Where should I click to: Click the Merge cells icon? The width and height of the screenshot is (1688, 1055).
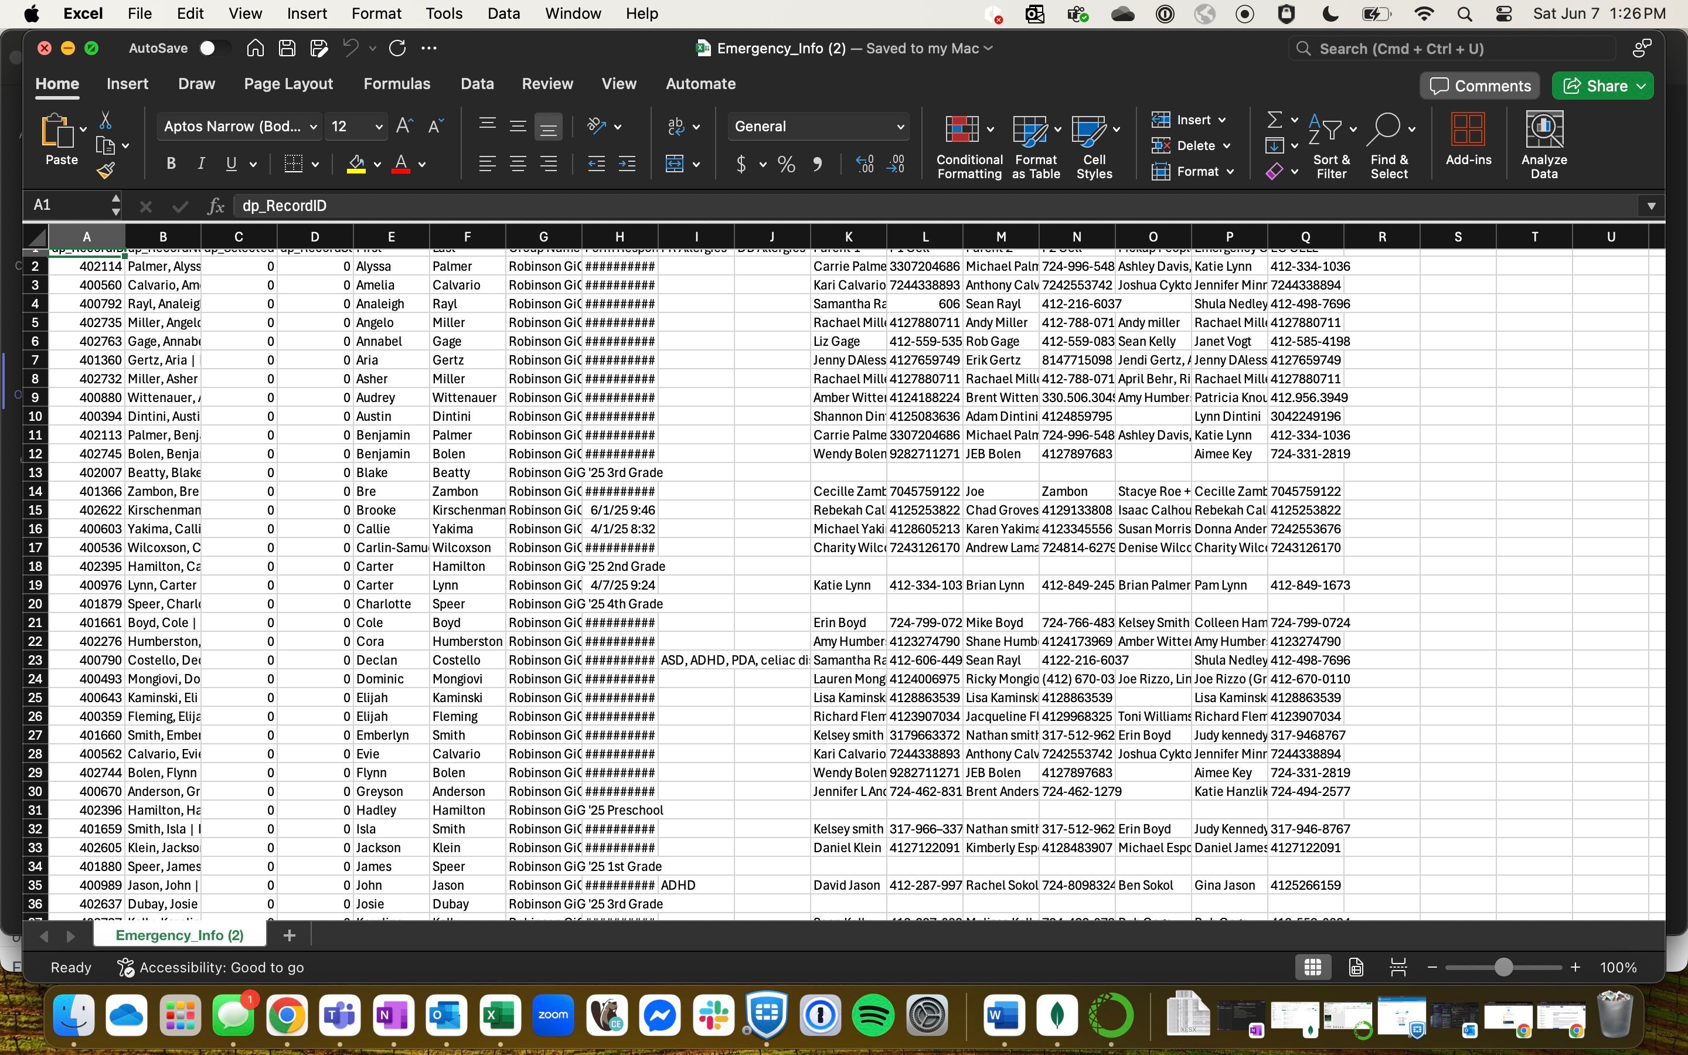[675, 164]
